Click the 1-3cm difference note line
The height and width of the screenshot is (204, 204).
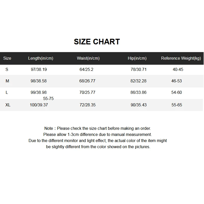tap(98, 135)
